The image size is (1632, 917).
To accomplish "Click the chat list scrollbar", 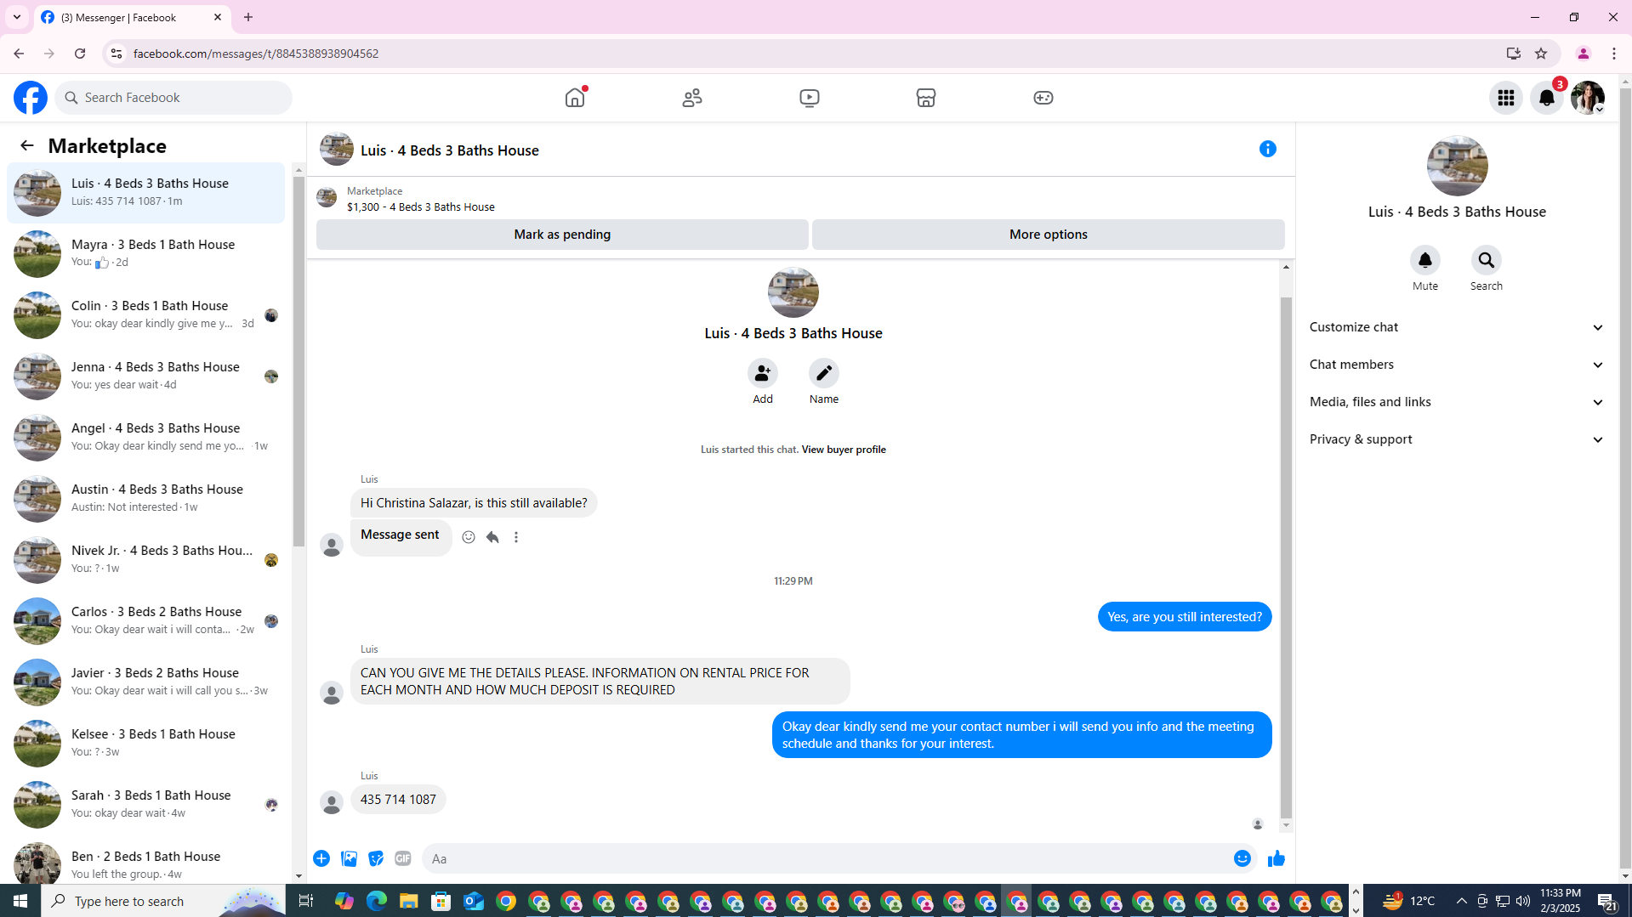I will (x=299, y=361).
